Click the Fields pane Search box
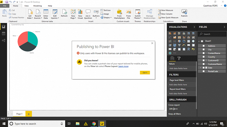This screenshot has width=227, height=127. [212, 34]
